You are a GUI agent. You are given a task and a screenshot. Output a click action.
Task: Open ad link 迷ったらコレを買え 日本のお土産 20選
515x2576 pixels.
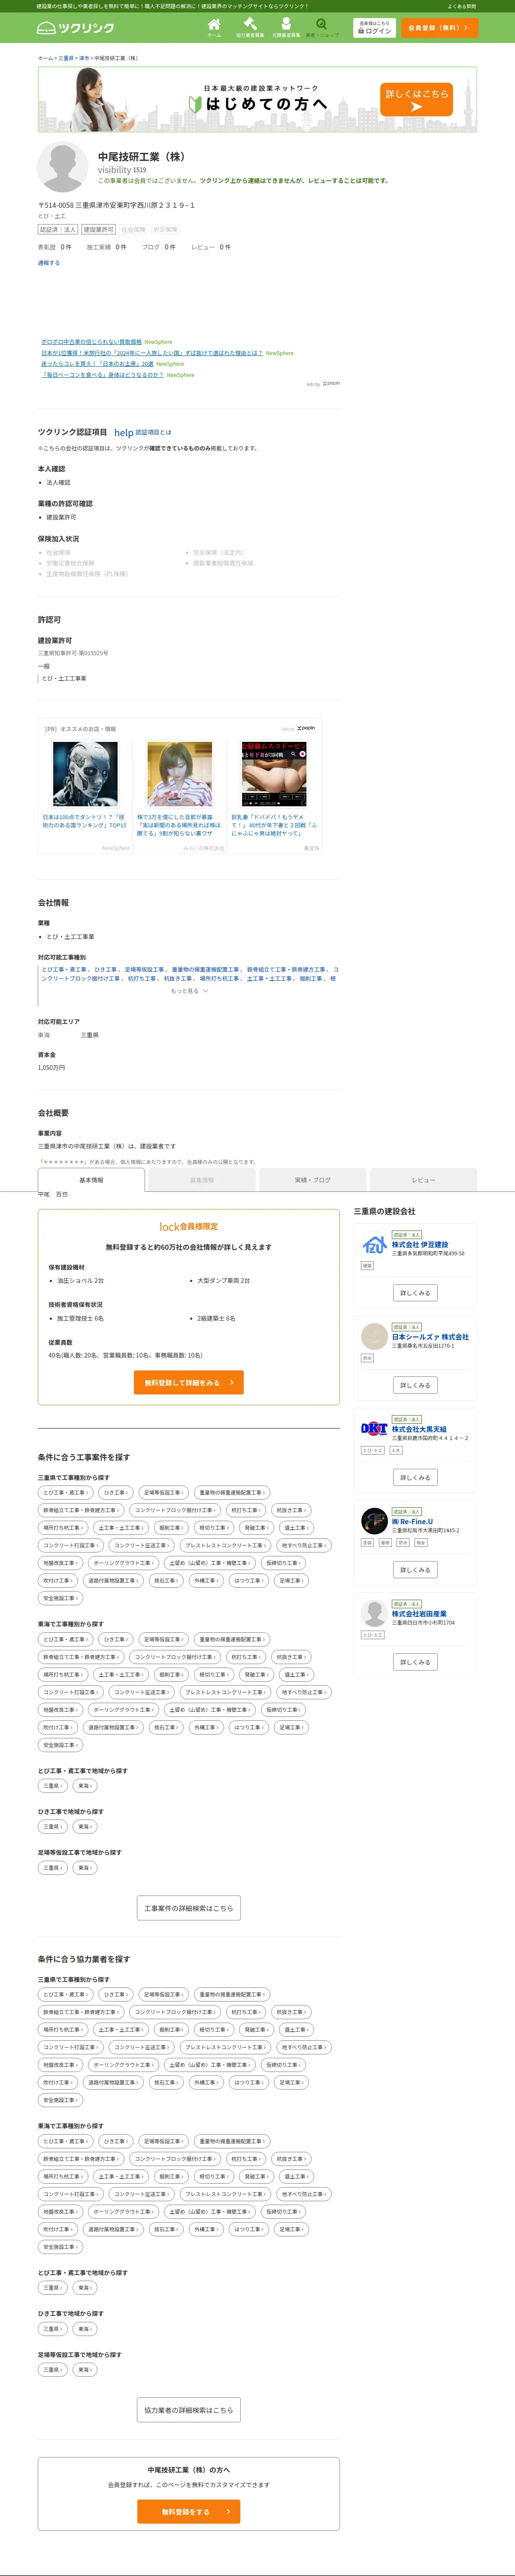(97, 364)
